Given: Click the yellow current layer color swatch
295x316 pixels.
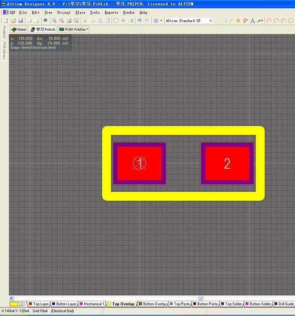Looking at the screenshot, I should tap(14, 304).
